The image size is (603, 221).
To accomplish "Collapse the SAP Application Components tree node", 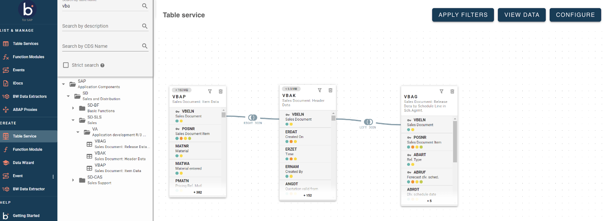I will point(64,84).
